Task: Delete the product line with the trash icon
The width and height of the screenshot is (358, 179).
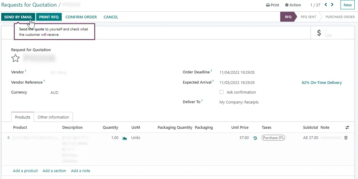Action: [x=346, y=137]
